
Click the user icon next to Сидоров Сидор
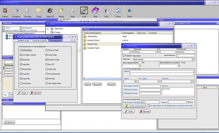tap(85, 48)
